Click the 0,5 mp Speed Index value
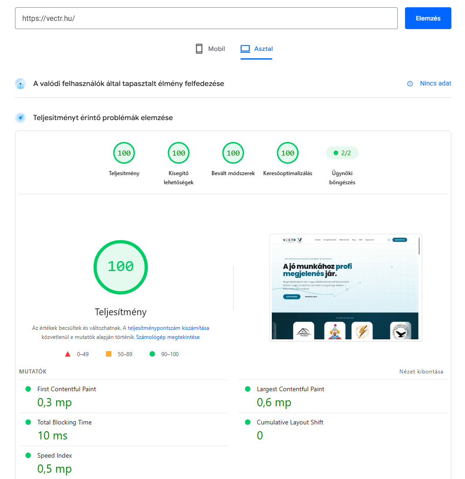Viewport: 465px width, 479px height. point(55,469)
